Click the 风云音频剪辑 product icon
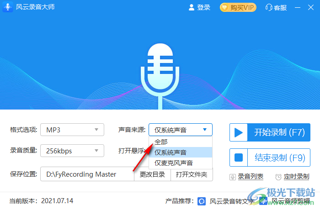The image size is (320, 210). (263, 201)
